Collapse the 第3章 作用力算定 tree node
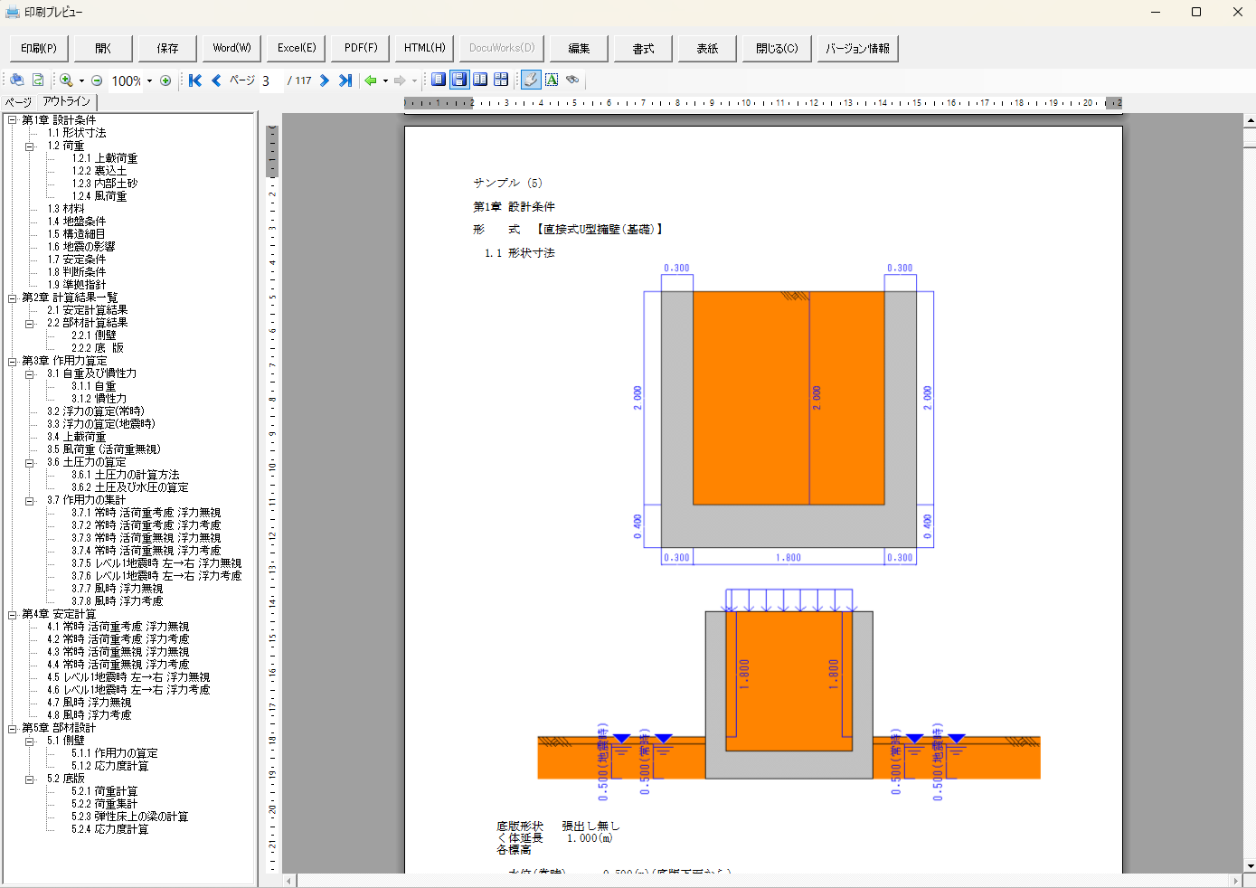 13,361
